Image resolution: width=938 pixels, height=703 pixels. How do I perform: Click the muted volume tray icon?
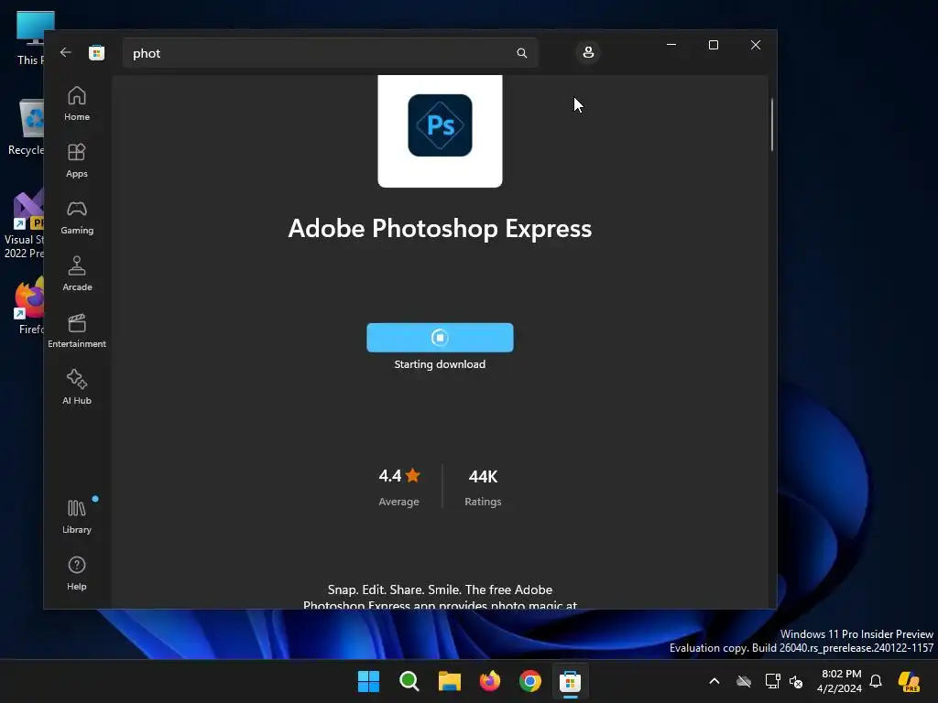click(x=796, y=681)
